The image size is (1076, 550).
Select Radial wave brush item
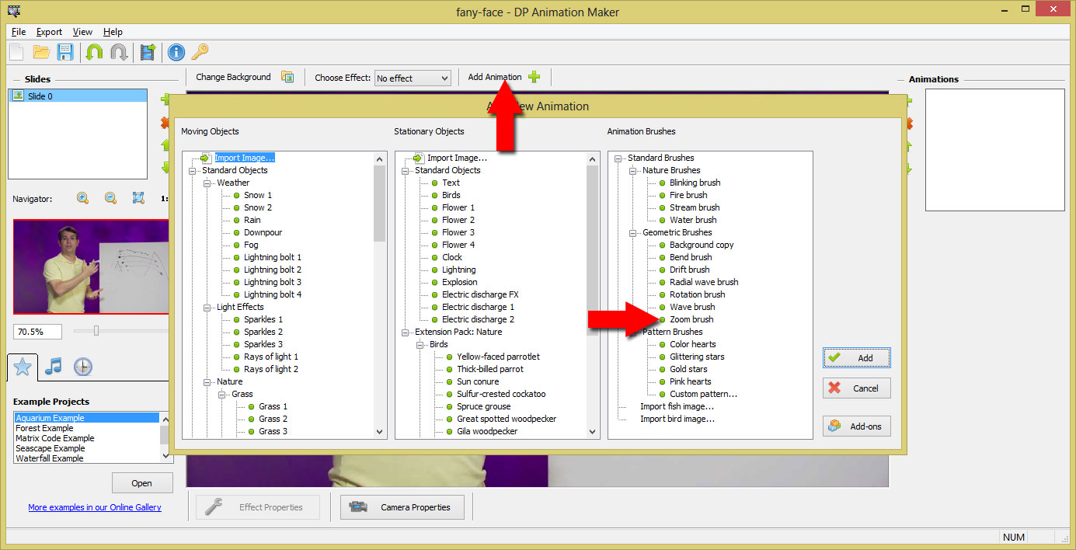point(704,282)
